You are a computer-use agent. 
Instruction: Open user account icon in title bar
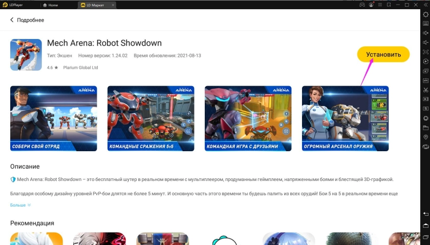371,5
